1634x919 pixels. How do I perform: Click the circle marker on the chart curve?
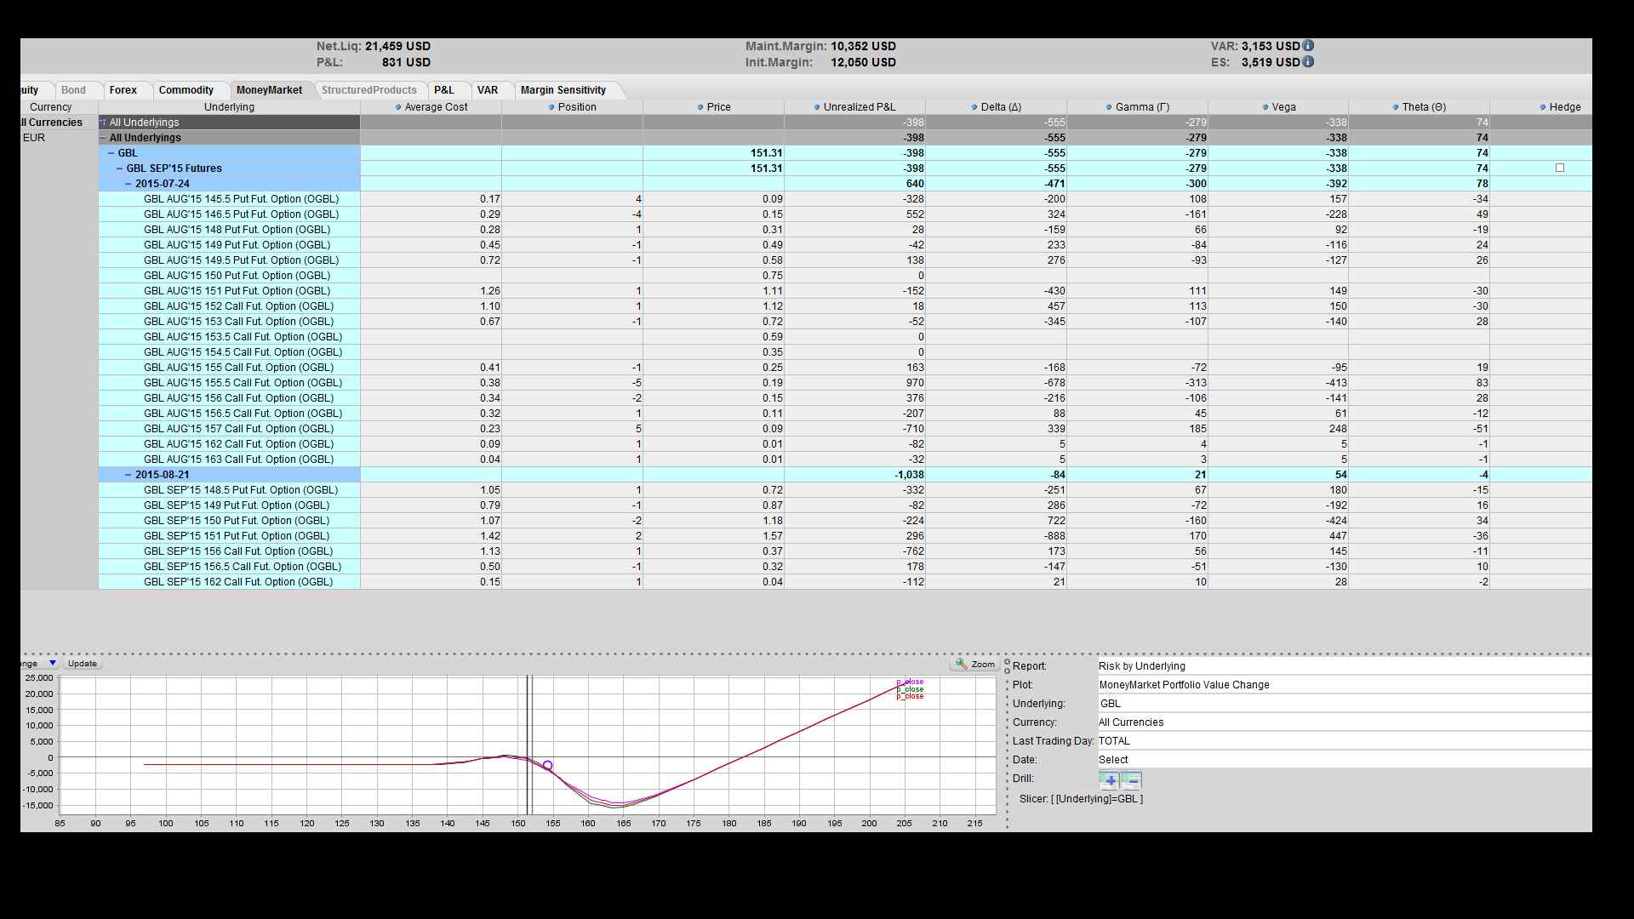pyautogui.click(x=548, y=766)
